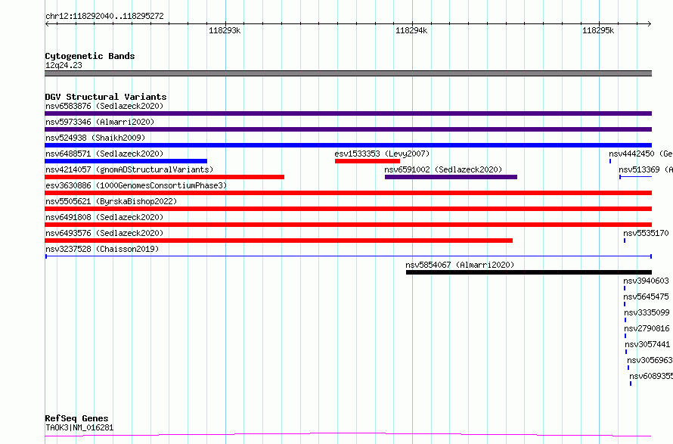Select the nsv5535170 variant label
Screen dimensions: 673x444
[x=646, y=233]
